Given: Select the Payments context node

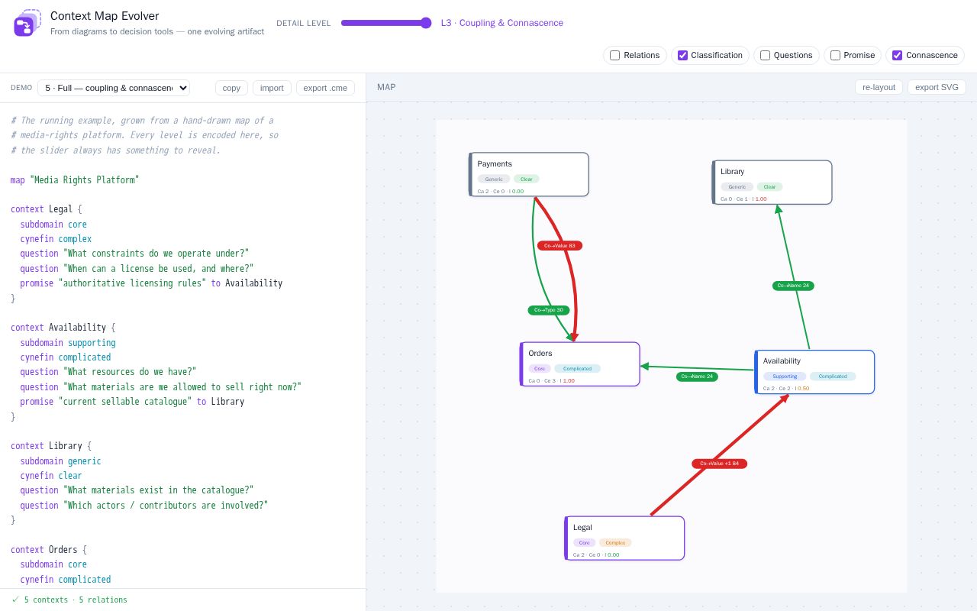Looking at the screenshot, I should [529, 174].
